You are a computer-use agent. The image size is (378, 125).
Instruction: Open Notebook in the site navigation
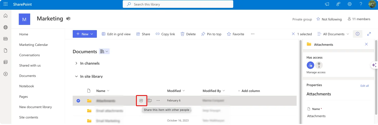coord(27,86)
